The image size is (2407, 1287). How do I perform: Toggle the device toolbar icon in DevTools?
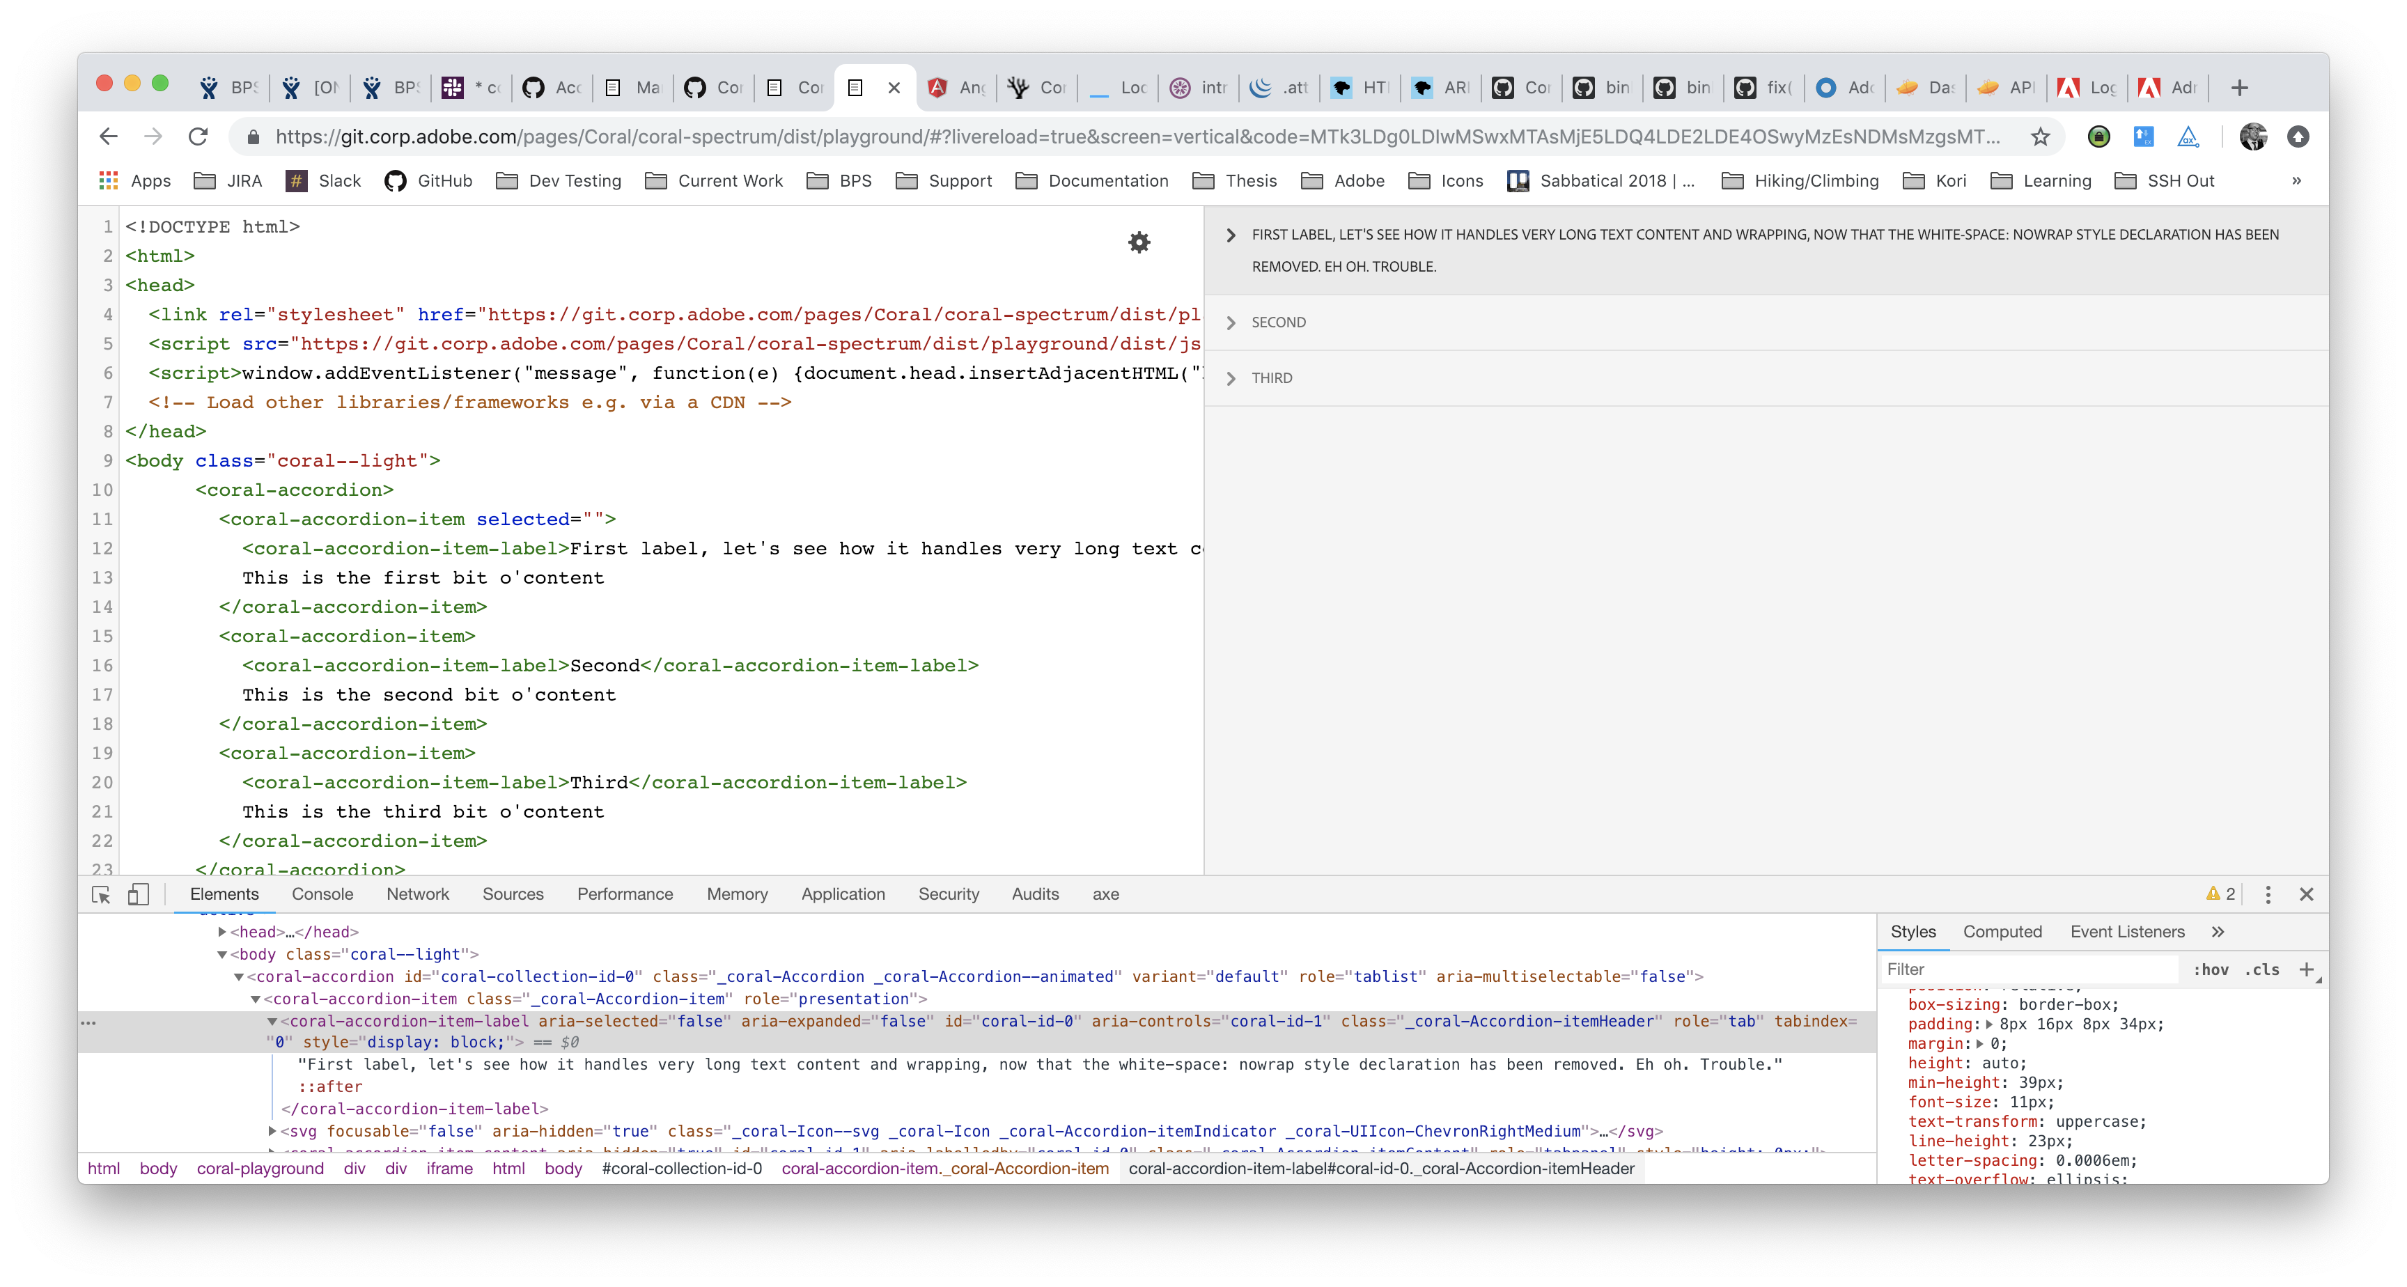pyautogui.click(x=139, y=894)
